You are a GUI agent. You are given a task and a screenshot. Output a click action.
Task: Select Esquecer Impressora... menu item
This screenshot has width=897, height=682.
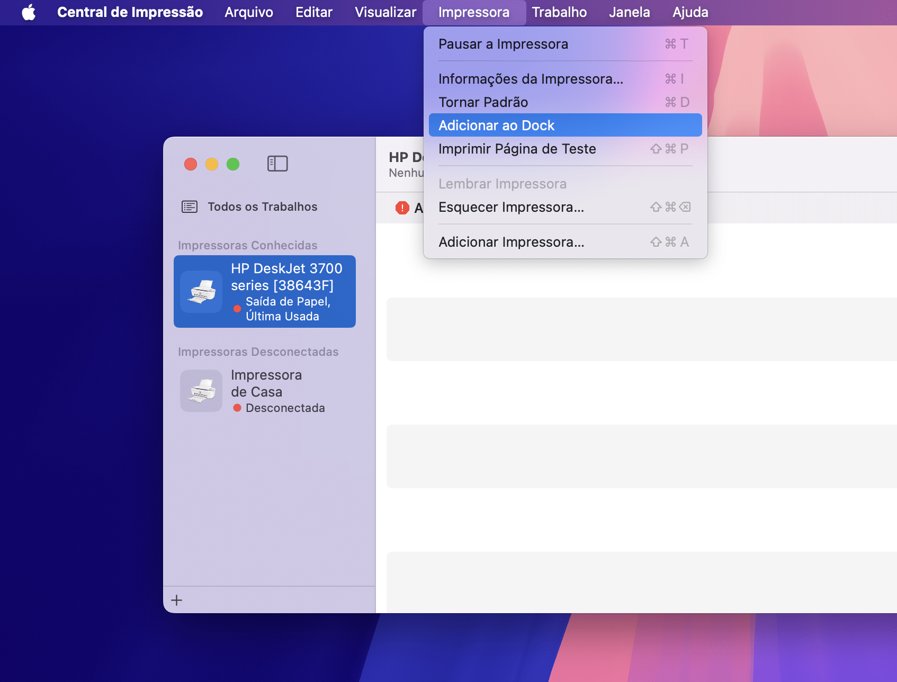tap(565, 207)
